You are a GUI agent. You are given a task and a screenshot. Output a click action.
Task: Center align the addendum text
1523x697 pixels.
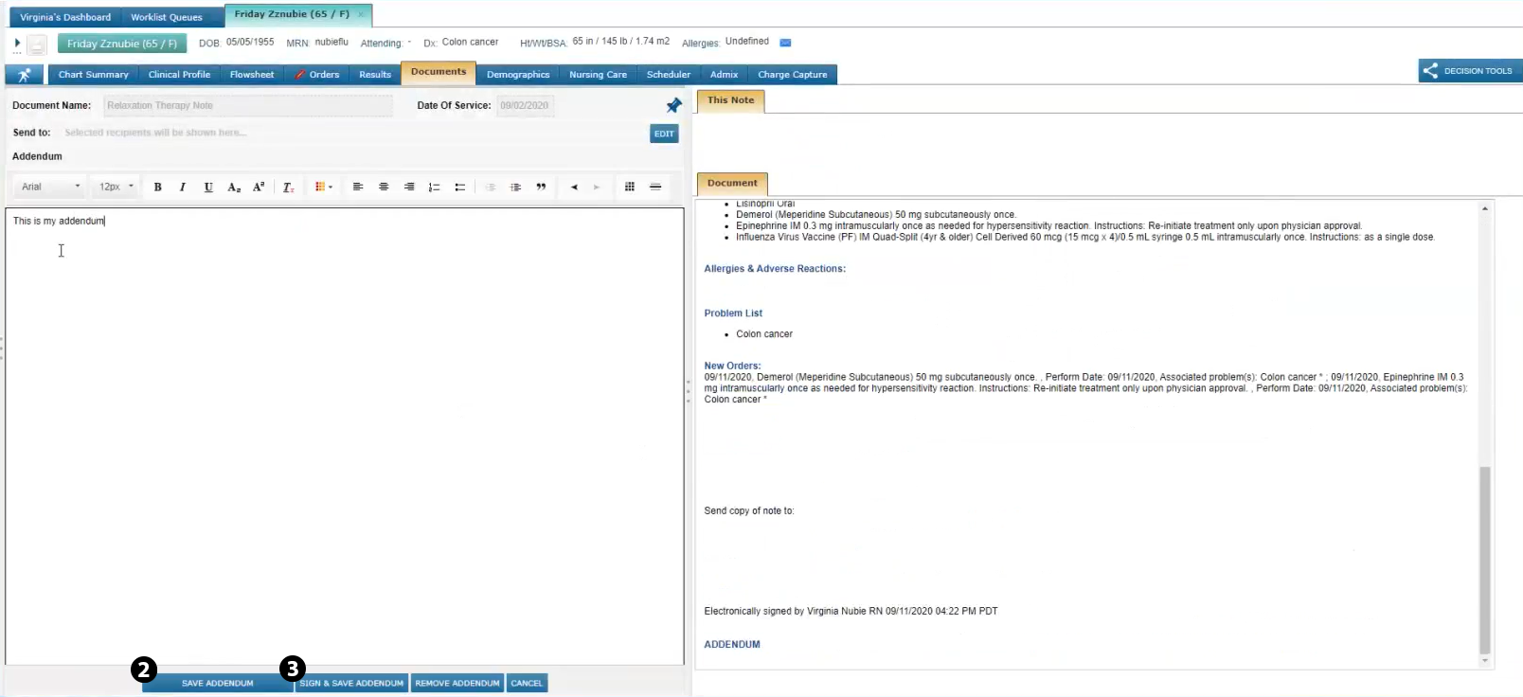[x=384, y=188]
